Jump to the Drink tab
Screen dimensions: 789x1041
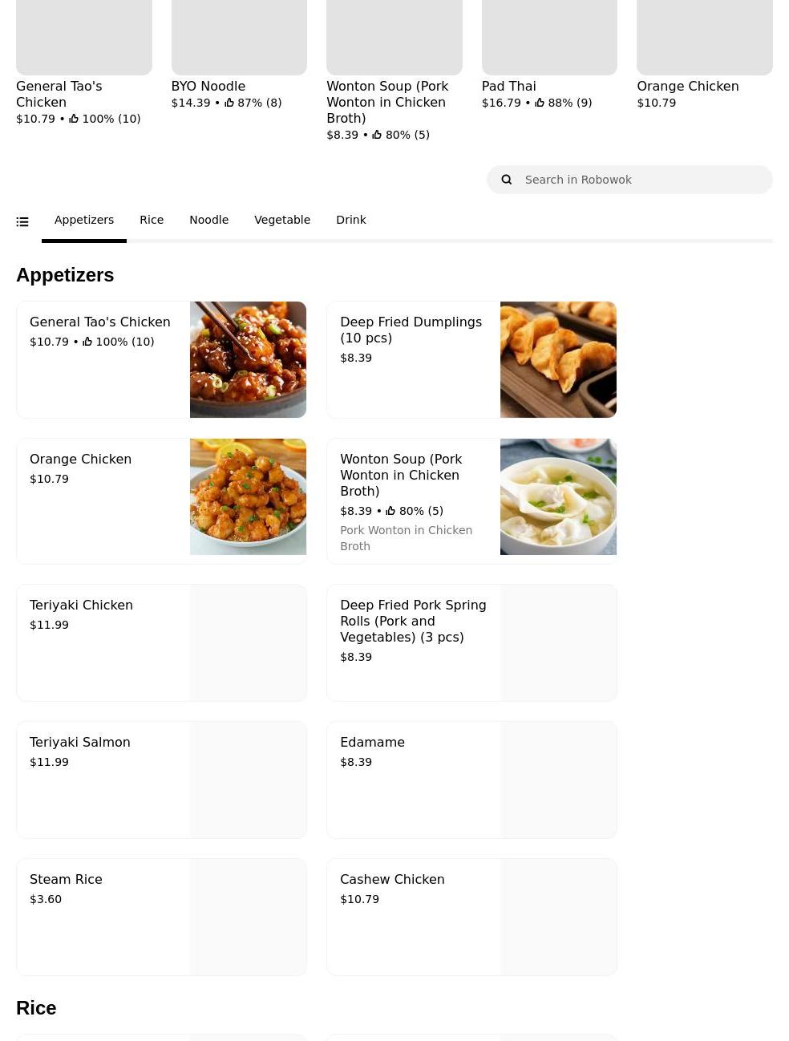[x=351, y=220]
